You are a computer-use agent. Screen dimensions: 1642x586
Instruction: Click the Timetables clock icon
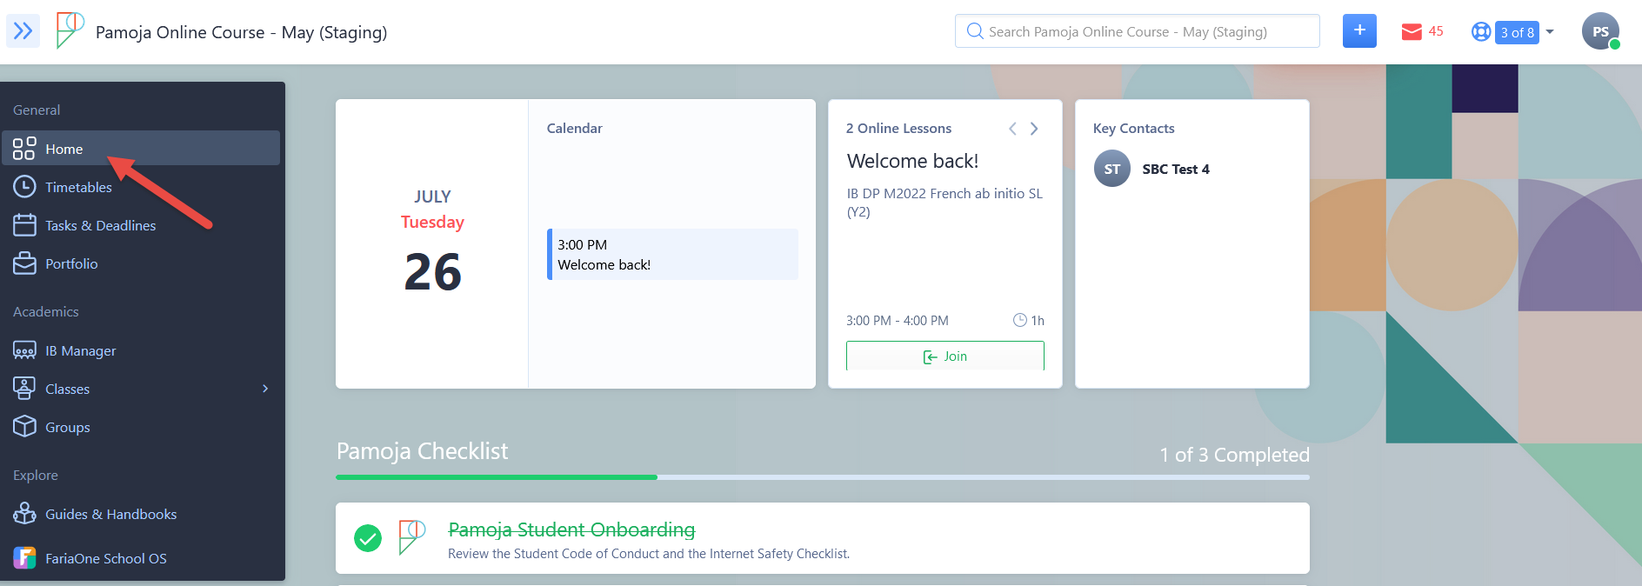[x=24, y=187]
